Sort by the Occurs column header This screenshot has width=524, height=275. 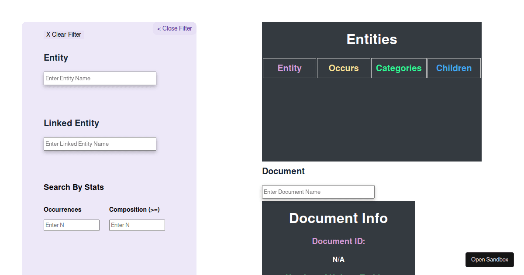pyautogui.click(x=343, y=68)
